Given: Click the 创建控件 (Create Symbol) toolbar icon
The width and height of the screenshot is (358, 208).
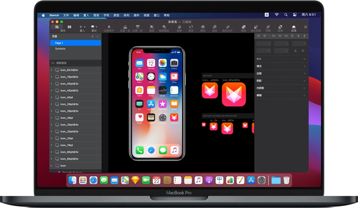Looking at the screenshot, I should pyautogui.click(x=109, y=27).
